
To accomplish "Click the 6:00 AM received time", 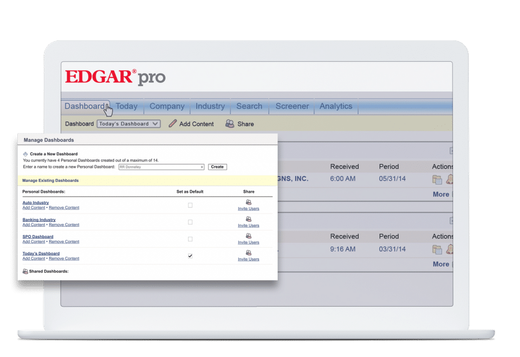I will click(x=342, y=179).
